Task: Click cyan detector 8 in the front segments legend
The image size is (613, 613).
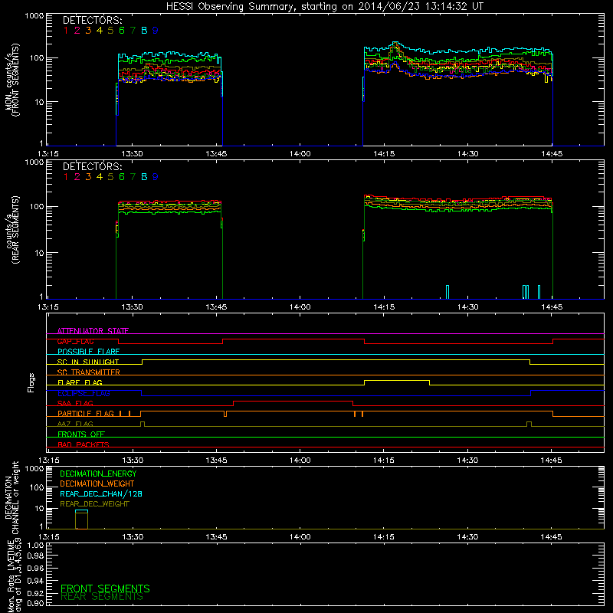Action: pos(144,31)
